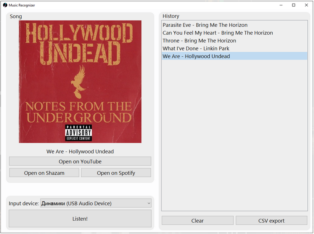Viewport: 314px width, 234px height.
Task: Click the Music Recognizer app icon in title bar
Action: (x=5, y=5)
